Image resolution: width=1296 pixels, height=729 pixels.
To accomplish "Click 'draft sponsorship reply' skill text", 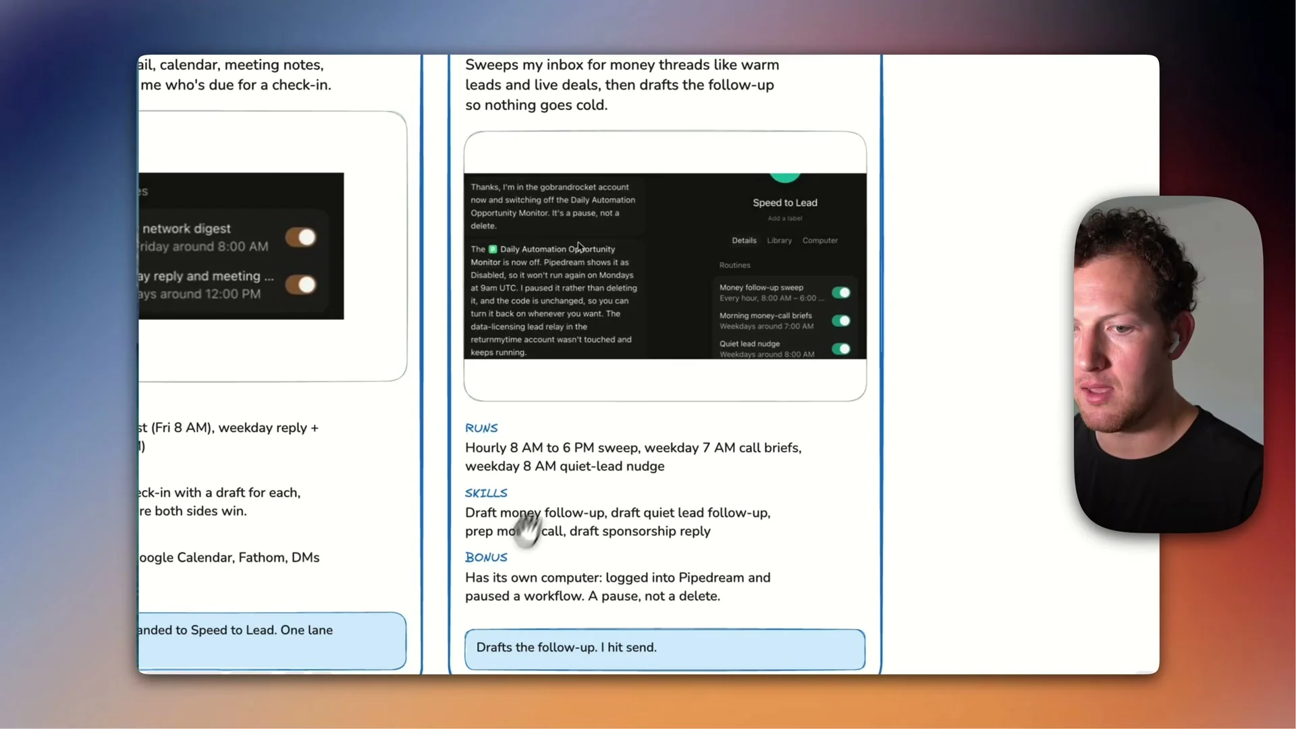I will point(640,531).
